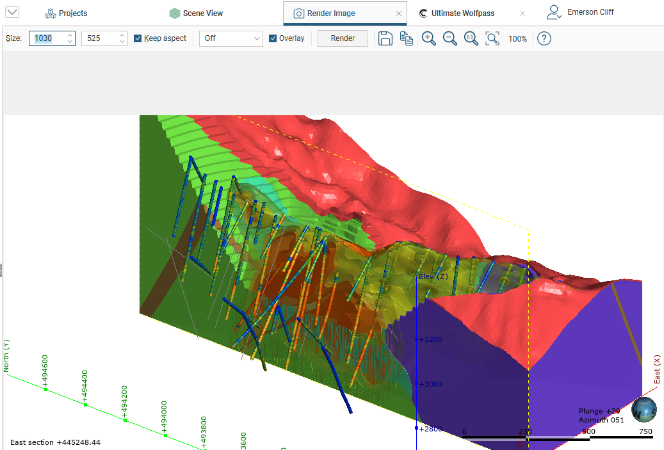Zoom in on the rendered image
The width and height of the screenshot is (664, 450).
[429, 38]
